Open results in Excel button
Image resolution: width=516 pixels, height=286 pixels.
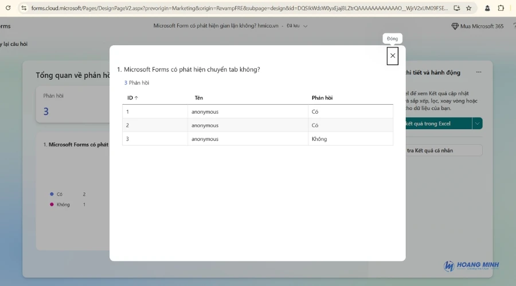(x=439, y=124)
